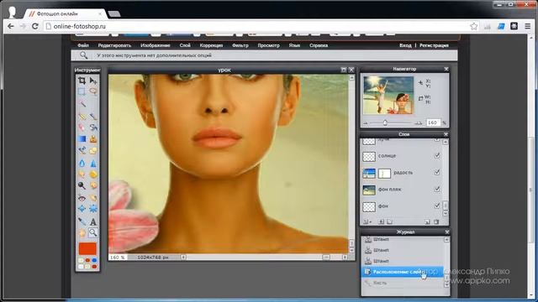The image size is (538, 302).
Task: Toggle visibility of фон пляж layer
Action: pyautogui.click(x=437, y=189)
